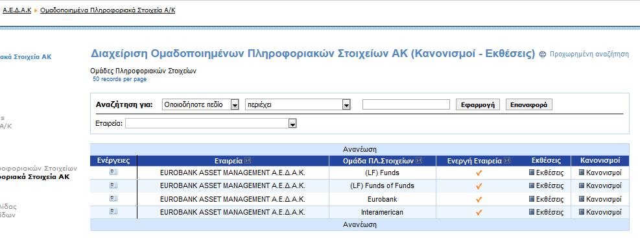Click Εκθέσεις icon in Interamerican row
The width and height of the screenshot is (640, 238).
coord(532,212)
